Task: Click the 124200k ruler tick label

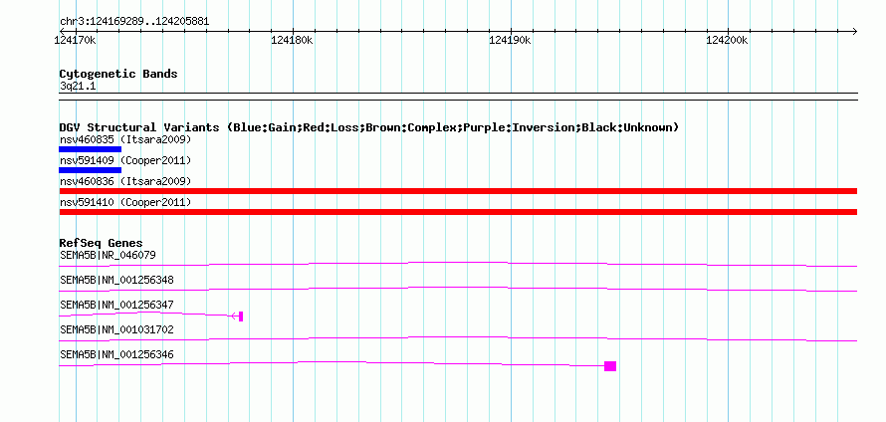Action: 728,40
